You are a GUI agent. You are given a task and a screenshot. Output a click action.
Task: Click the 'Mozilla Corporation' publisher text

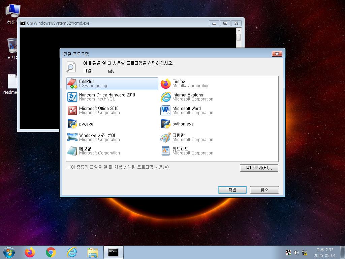pos(191,86)
